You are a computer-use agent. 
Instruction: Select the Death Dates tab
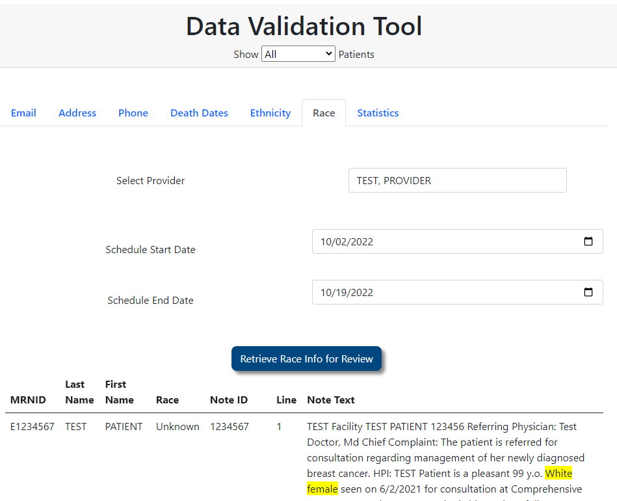(x=199, y=113)
